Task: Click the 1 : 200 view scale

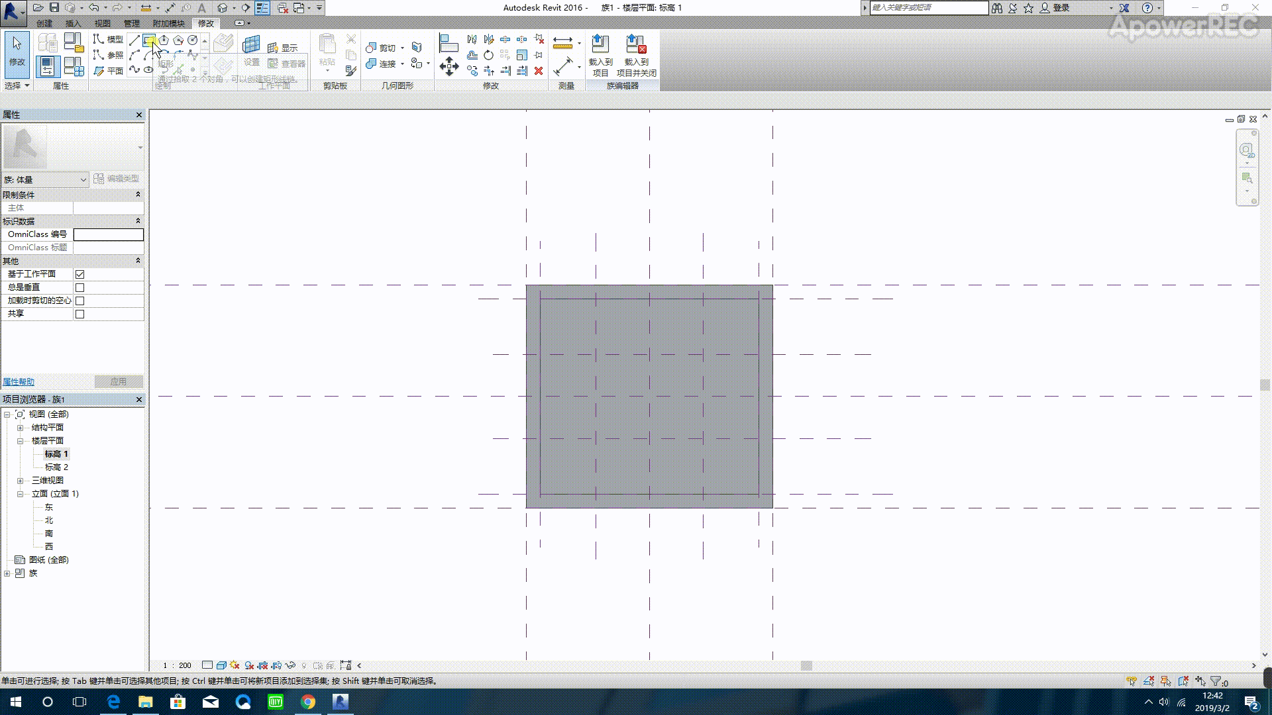Action: [x=177, y=665]
